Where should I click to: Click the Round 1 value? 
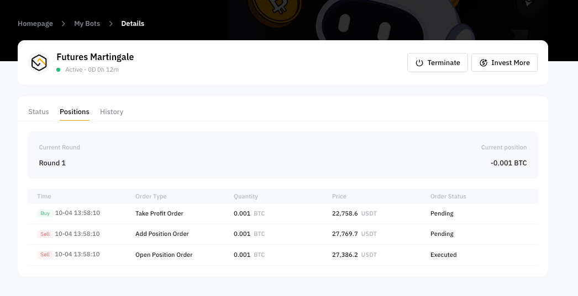(52, 163)
